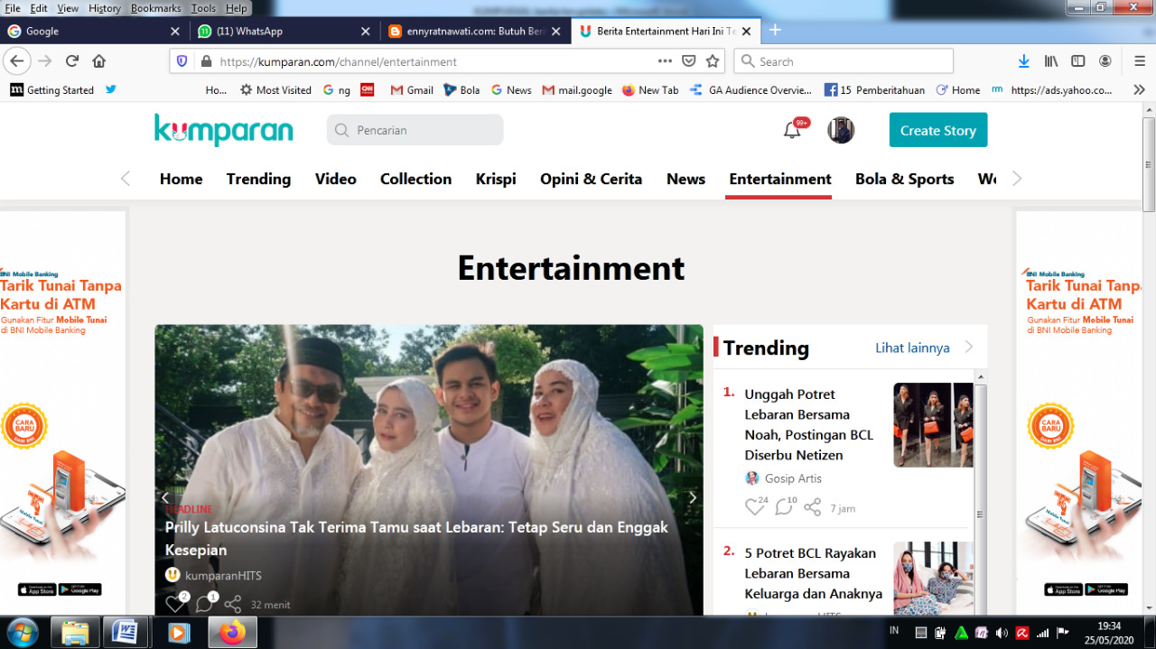This screenshot has width=1156, height=649.
Task: Click the Google Play badge in the BNI ad
Action: [79, 589]
